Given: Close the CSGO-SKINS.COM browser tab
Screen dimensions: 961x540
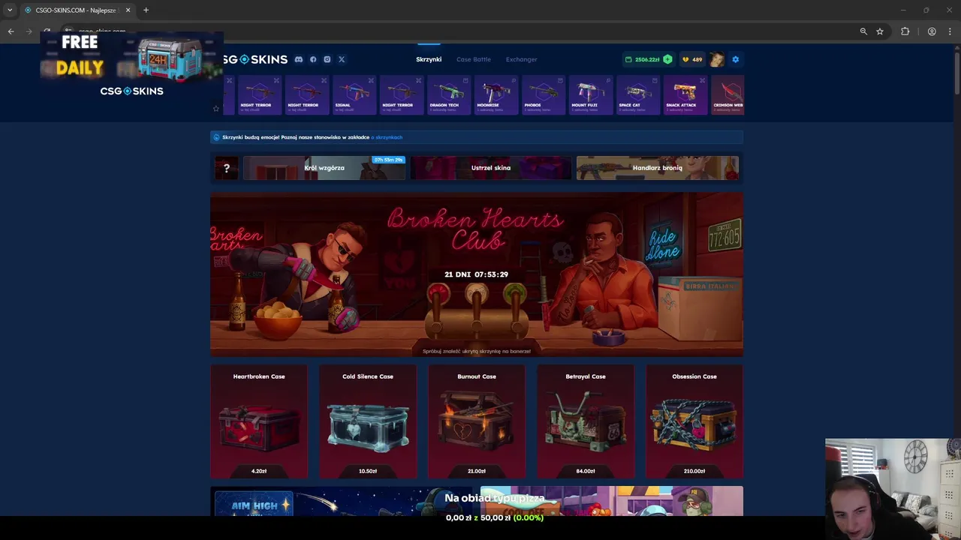Looking at the screenshot, I should pyautogui.click(x=128, y=10).
